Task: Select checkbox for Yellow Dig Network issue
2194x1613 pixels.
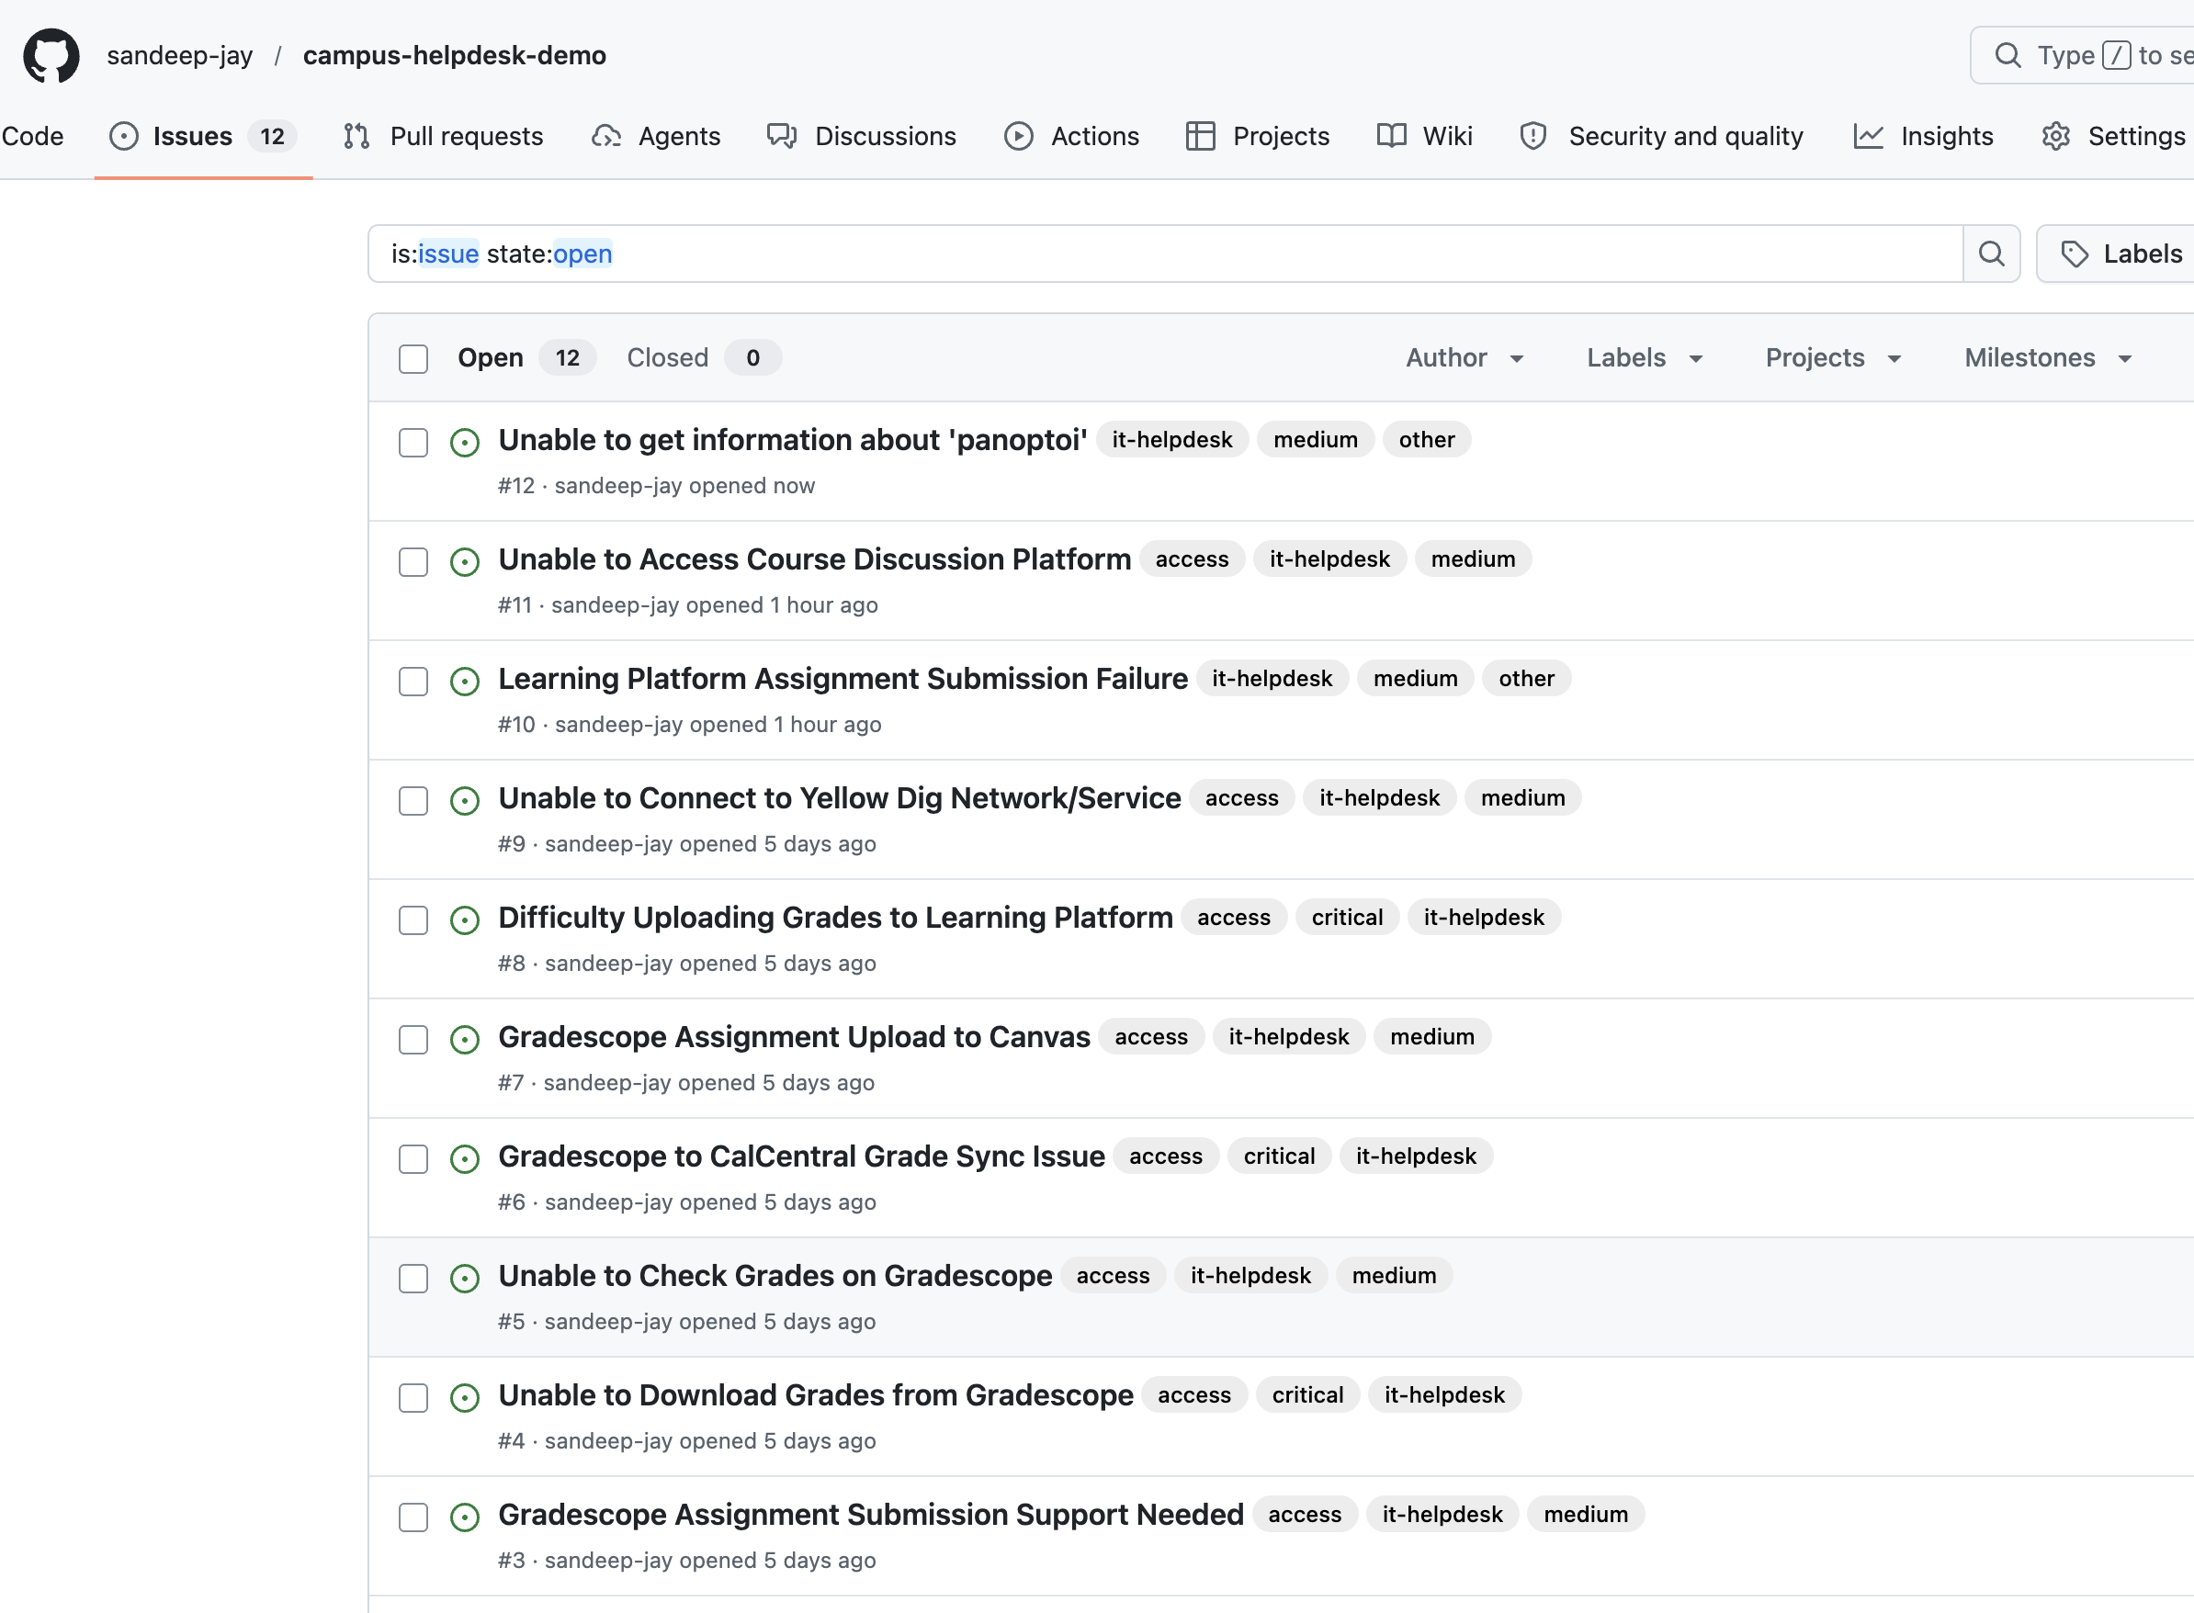Action: pos(413,801)
